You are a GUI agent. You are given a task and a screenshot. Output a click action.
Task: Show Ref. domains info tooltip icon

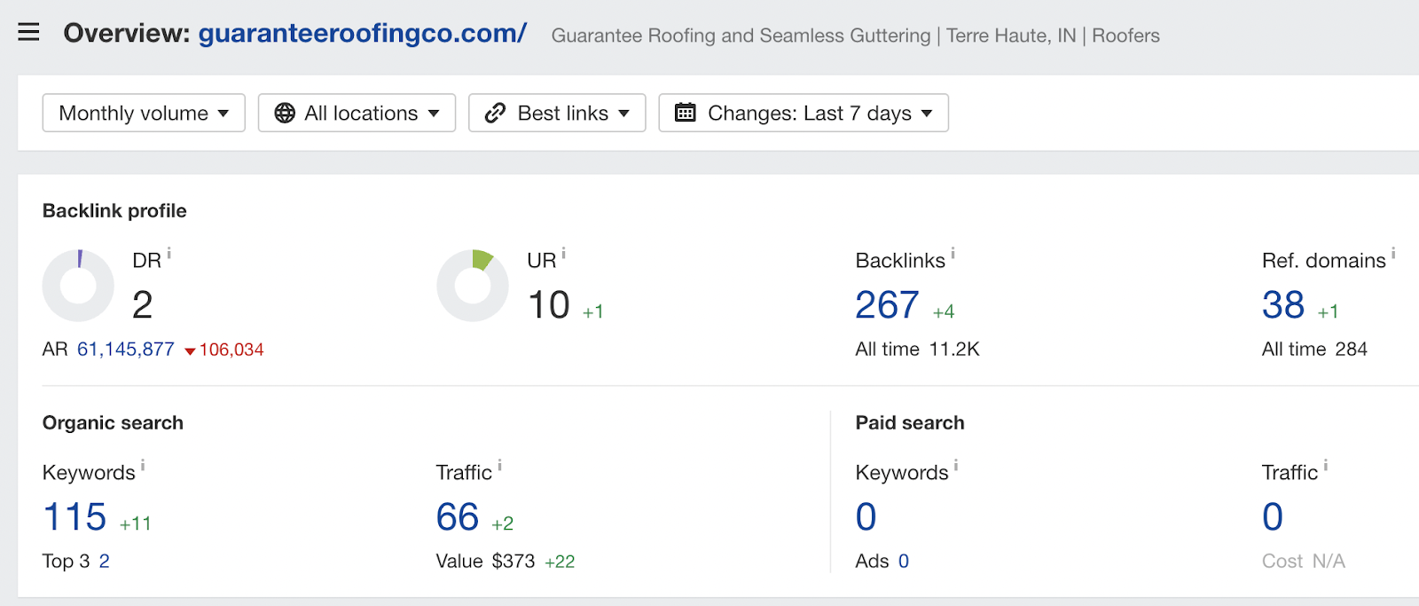(1393, 255)
